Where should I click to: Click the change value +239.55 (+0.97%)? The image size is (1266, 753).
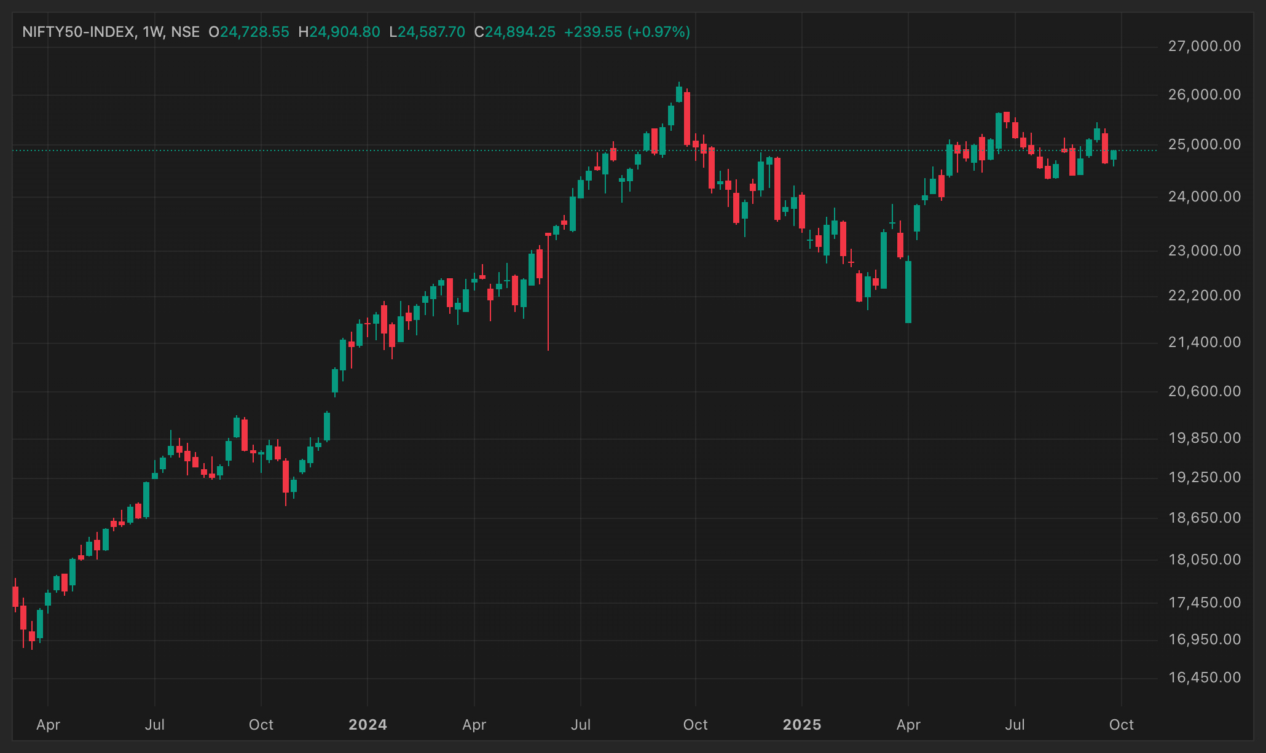[627, 32]
